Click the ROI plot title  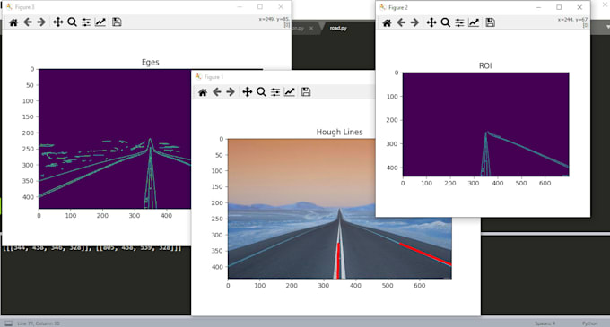tap(485, 65)
